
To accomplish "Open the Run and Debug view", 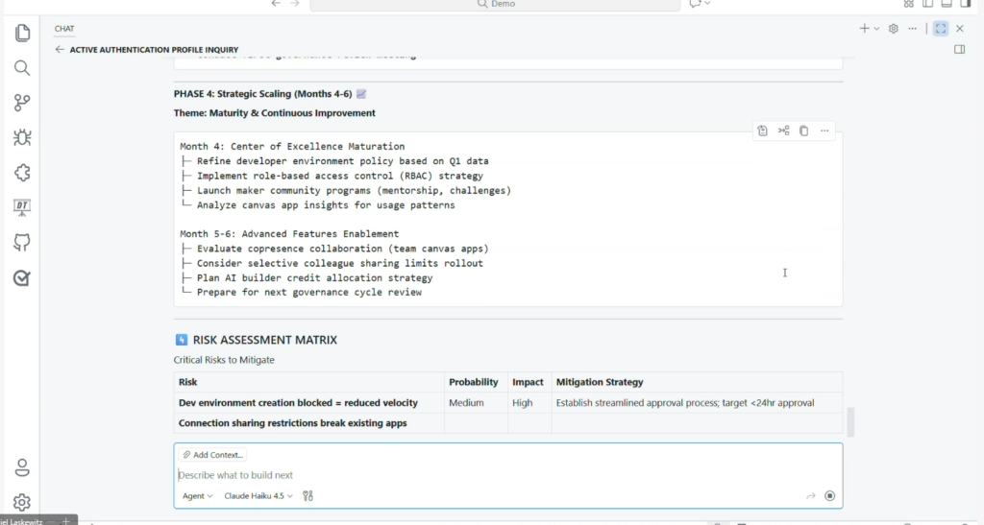I will click(22, 137).
